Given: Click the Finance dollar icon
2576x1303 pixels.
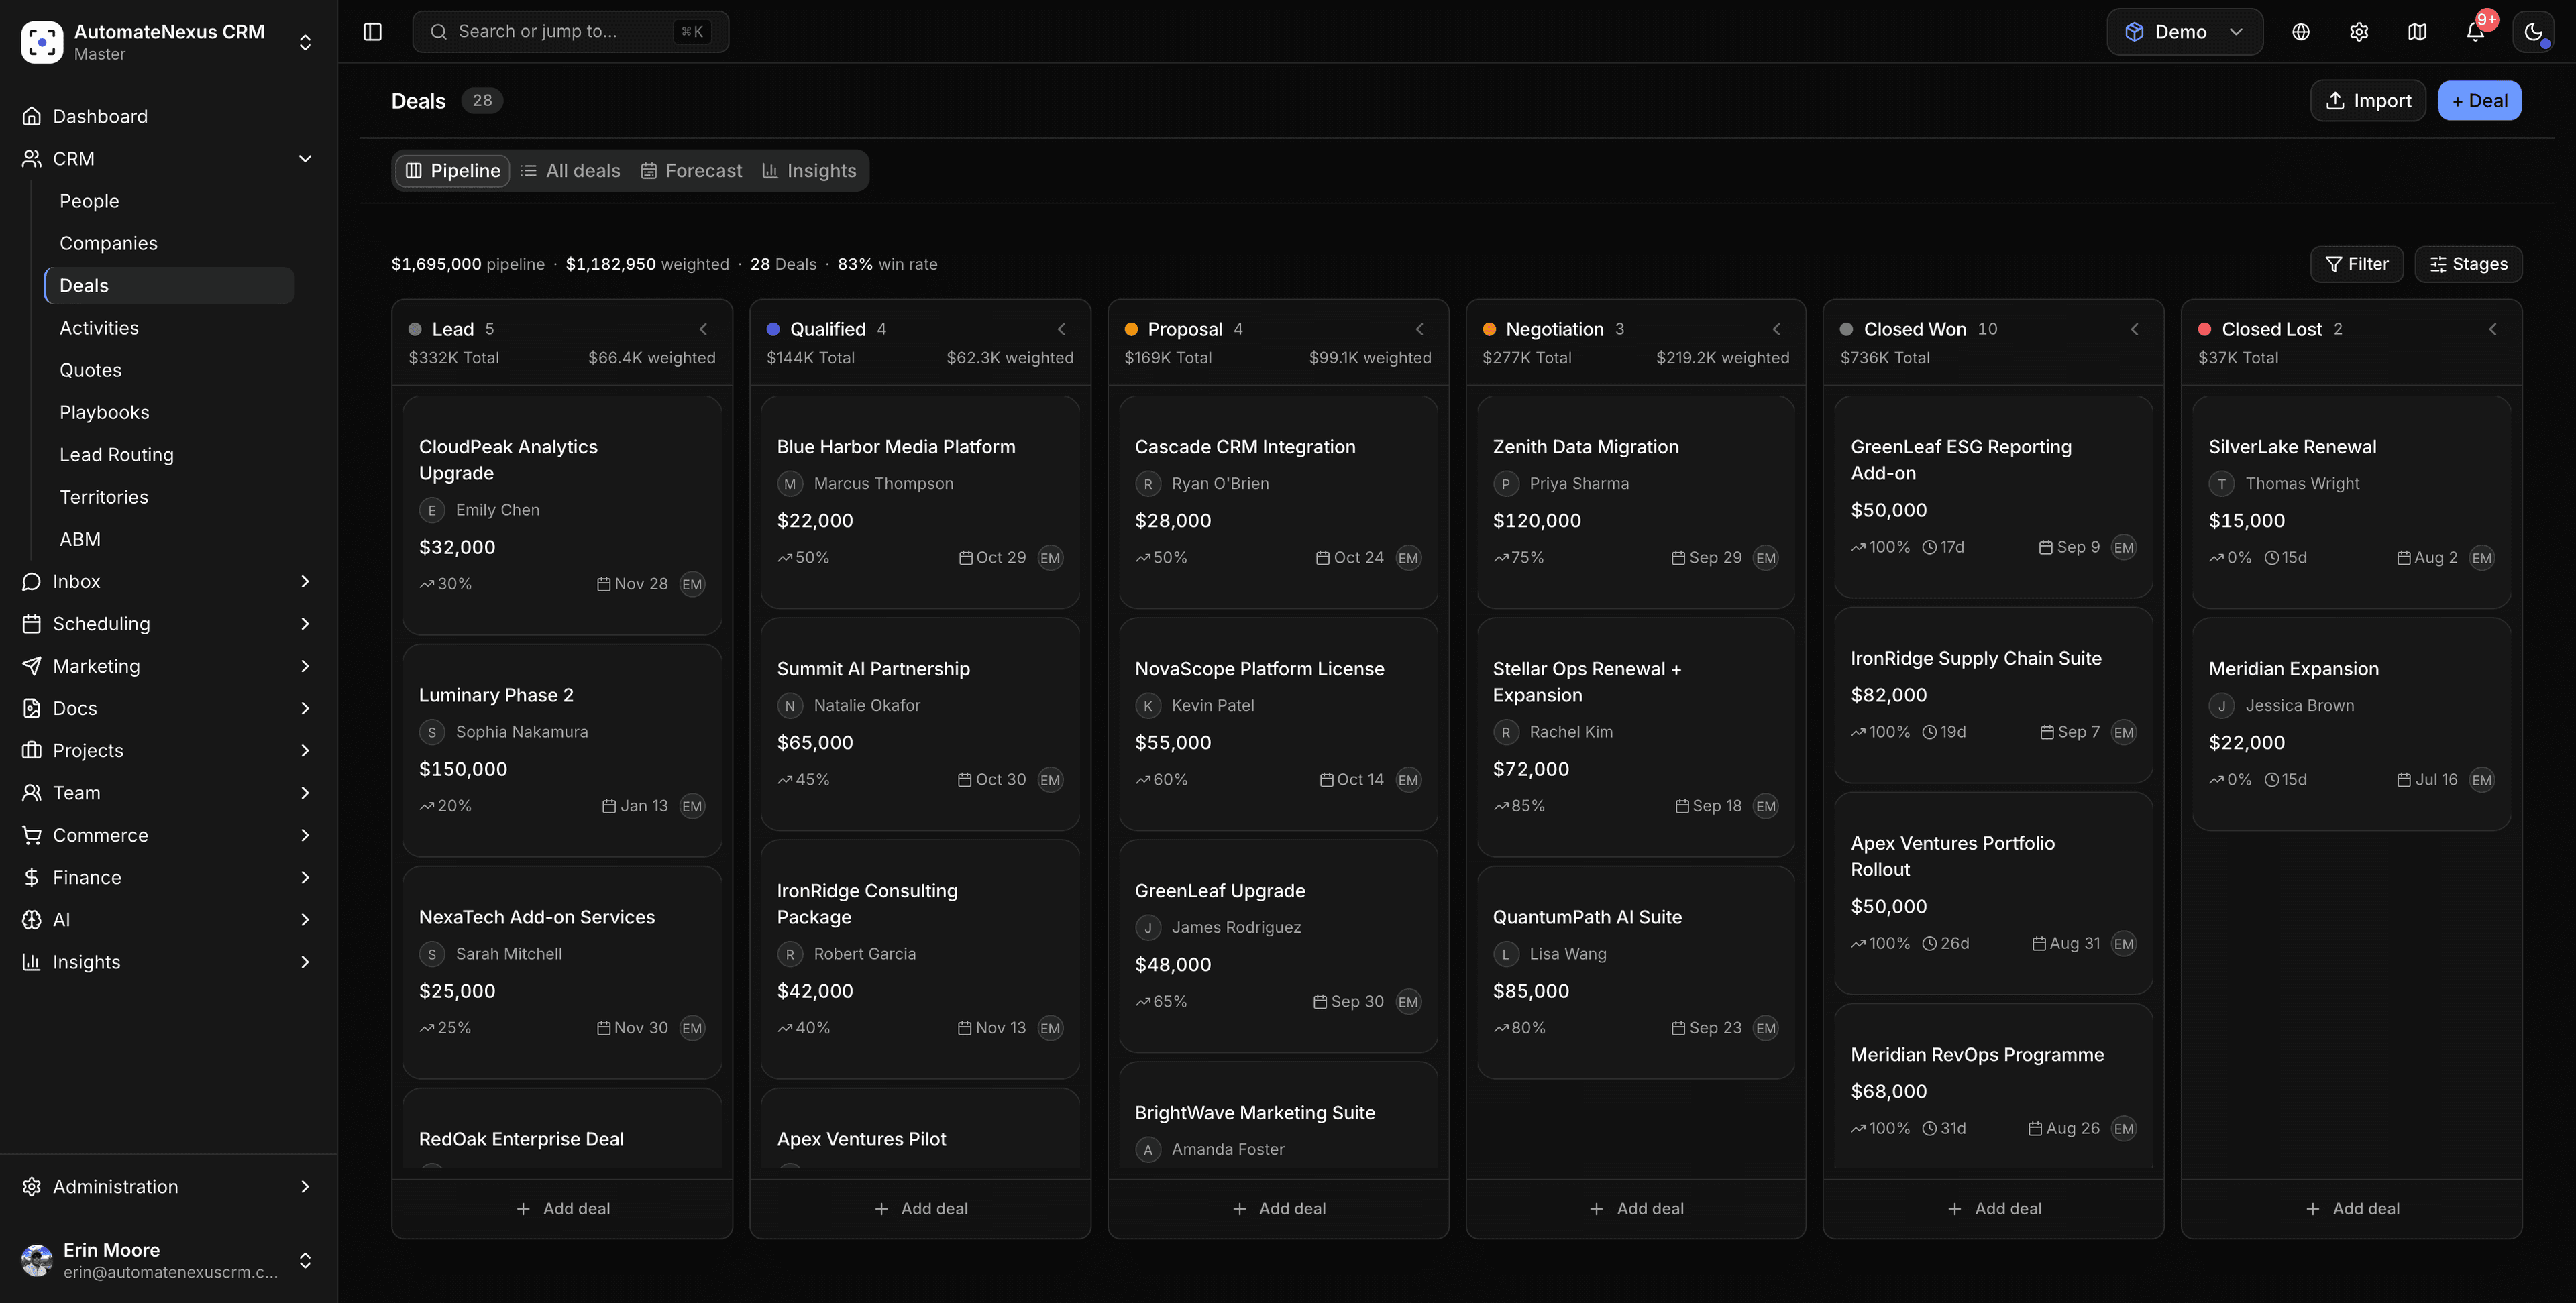Looking at the screenshot, I should point(32,877).
